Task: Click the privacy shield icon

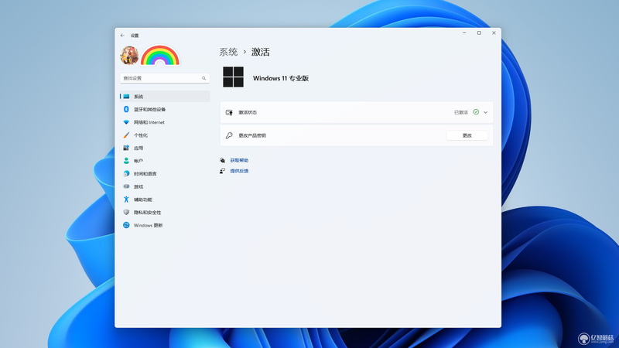Action: 126,212
